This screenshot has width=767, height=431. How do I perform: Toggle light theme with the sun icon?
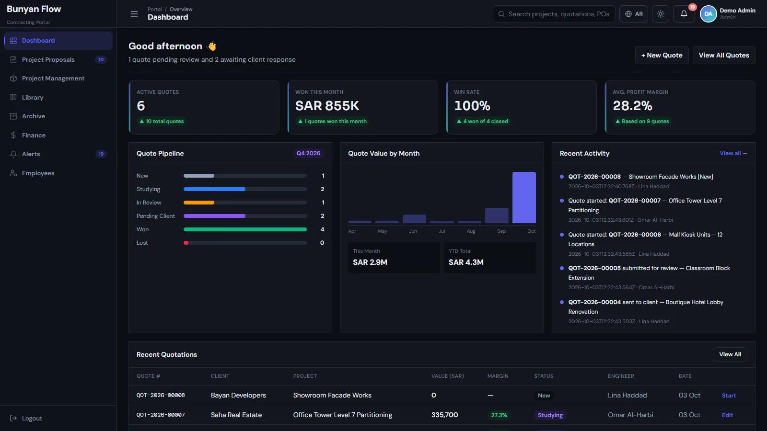[x=661, y=14]
